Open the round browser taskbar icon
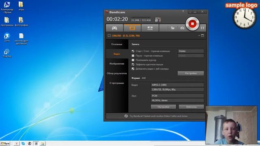The width and height of the screenshot is (260, 146). (30, 144)
